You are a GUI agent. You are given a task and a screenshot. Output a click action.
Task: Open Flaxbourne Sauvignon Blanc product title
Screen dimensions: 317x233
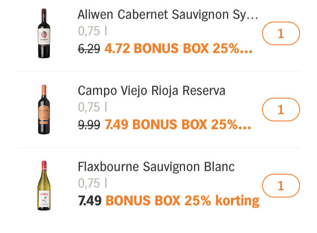(156, 167)
